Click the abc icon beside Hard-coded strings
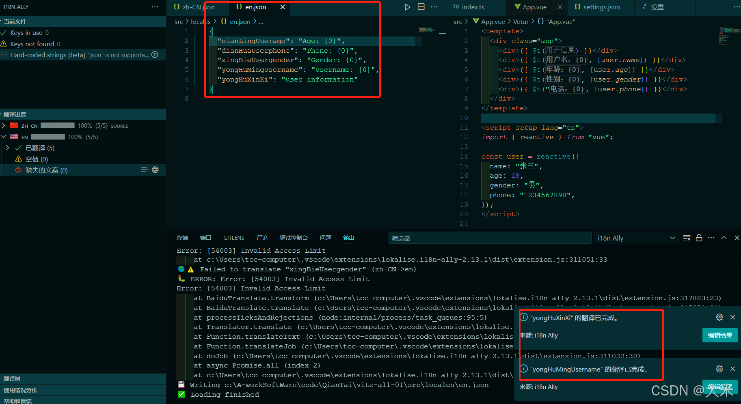The image size is (741, 404). pos(4,55)
